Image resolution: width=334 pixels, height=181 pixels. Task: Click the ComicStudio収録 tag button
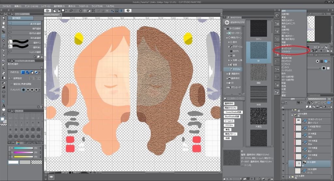tap(233, 112)
